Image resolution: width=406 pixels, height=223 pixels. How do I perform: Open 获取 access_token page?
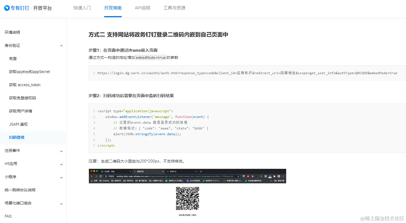pyautogui.click(x=25, y=85)
